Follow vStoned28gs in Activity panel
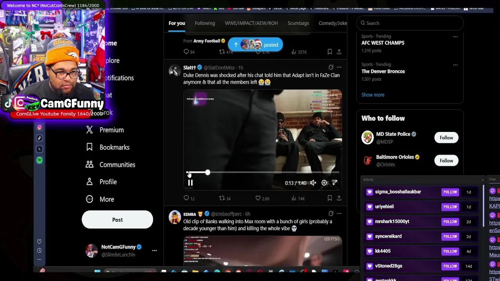Viewport: 500px width, 281px height. coord(450,266)
